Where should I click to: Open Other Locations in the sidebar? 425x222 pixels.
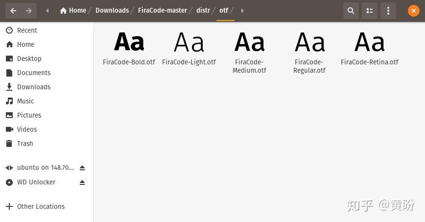coord(41,206)
